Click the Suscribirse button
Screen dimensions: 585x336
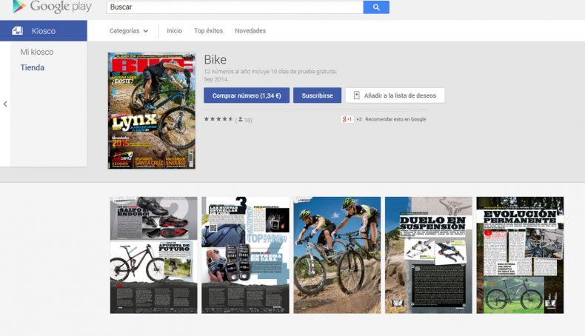pyautogui.click(x=317, y=95)
